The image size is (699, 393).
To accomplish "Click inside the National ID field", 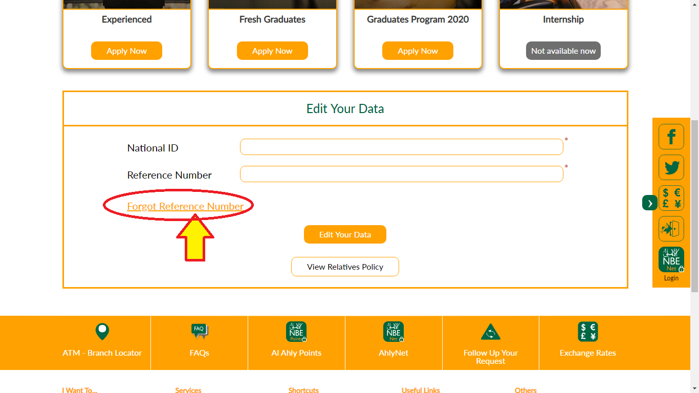I will [x=401, y=147].
